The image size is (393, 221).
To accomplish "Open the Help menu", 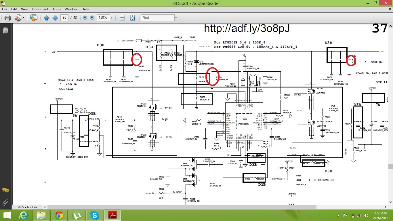I will pyautogui.click(x=85, y=9).
